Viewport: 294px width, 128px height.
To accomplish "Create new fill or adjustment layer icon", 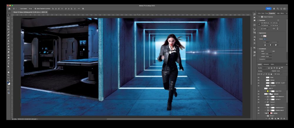I will tap(275, 118).
